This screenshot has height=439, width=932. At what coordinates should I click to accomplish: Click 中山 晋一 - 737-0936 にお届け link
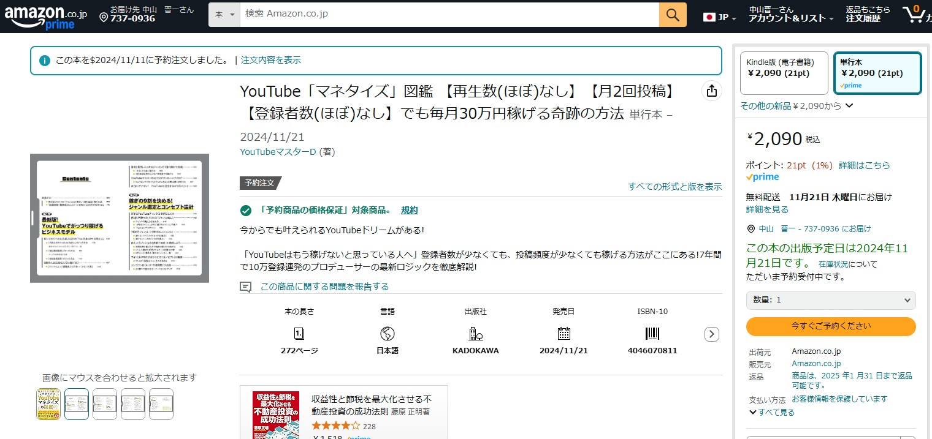pyautogui.click(x=815, y=229)
